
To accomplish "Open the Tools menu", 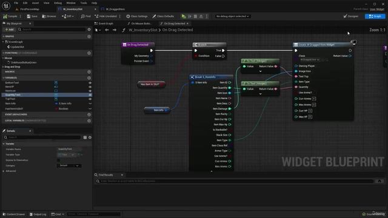I will (84, 3).
